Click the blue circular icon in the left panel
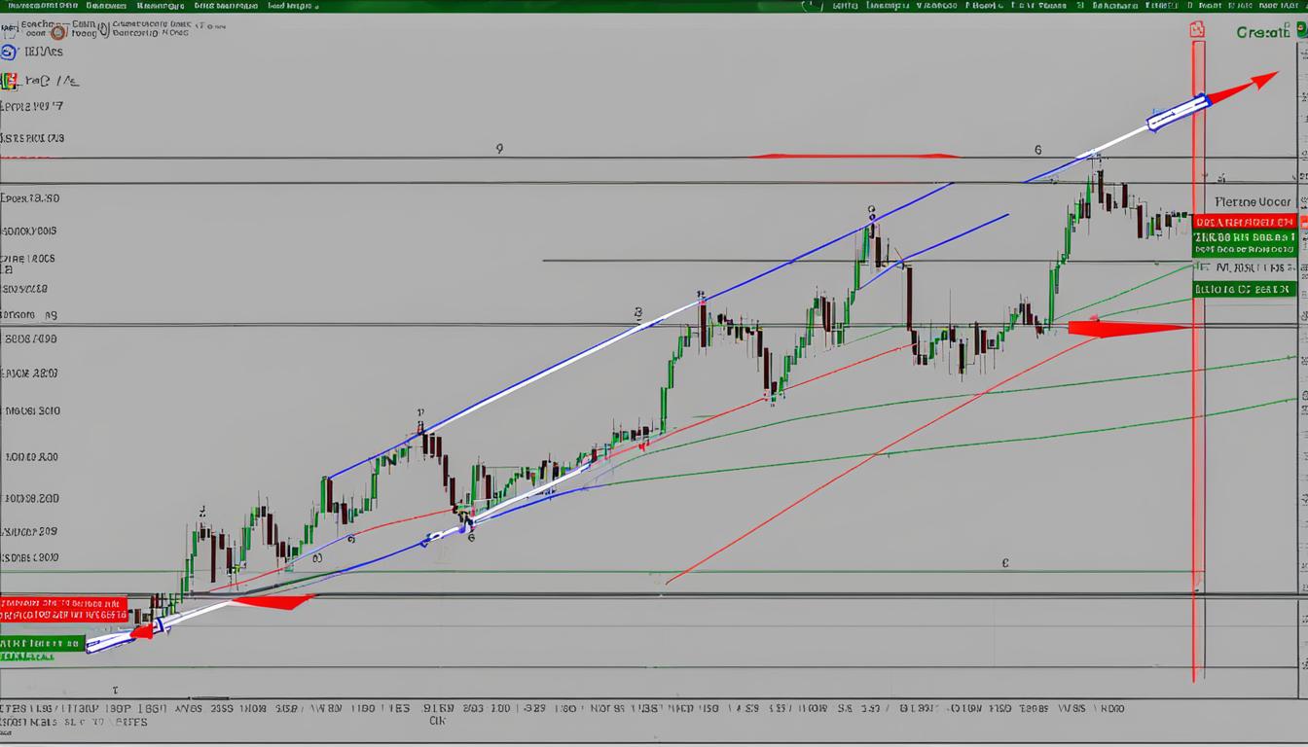 click(x=9, y=52)
